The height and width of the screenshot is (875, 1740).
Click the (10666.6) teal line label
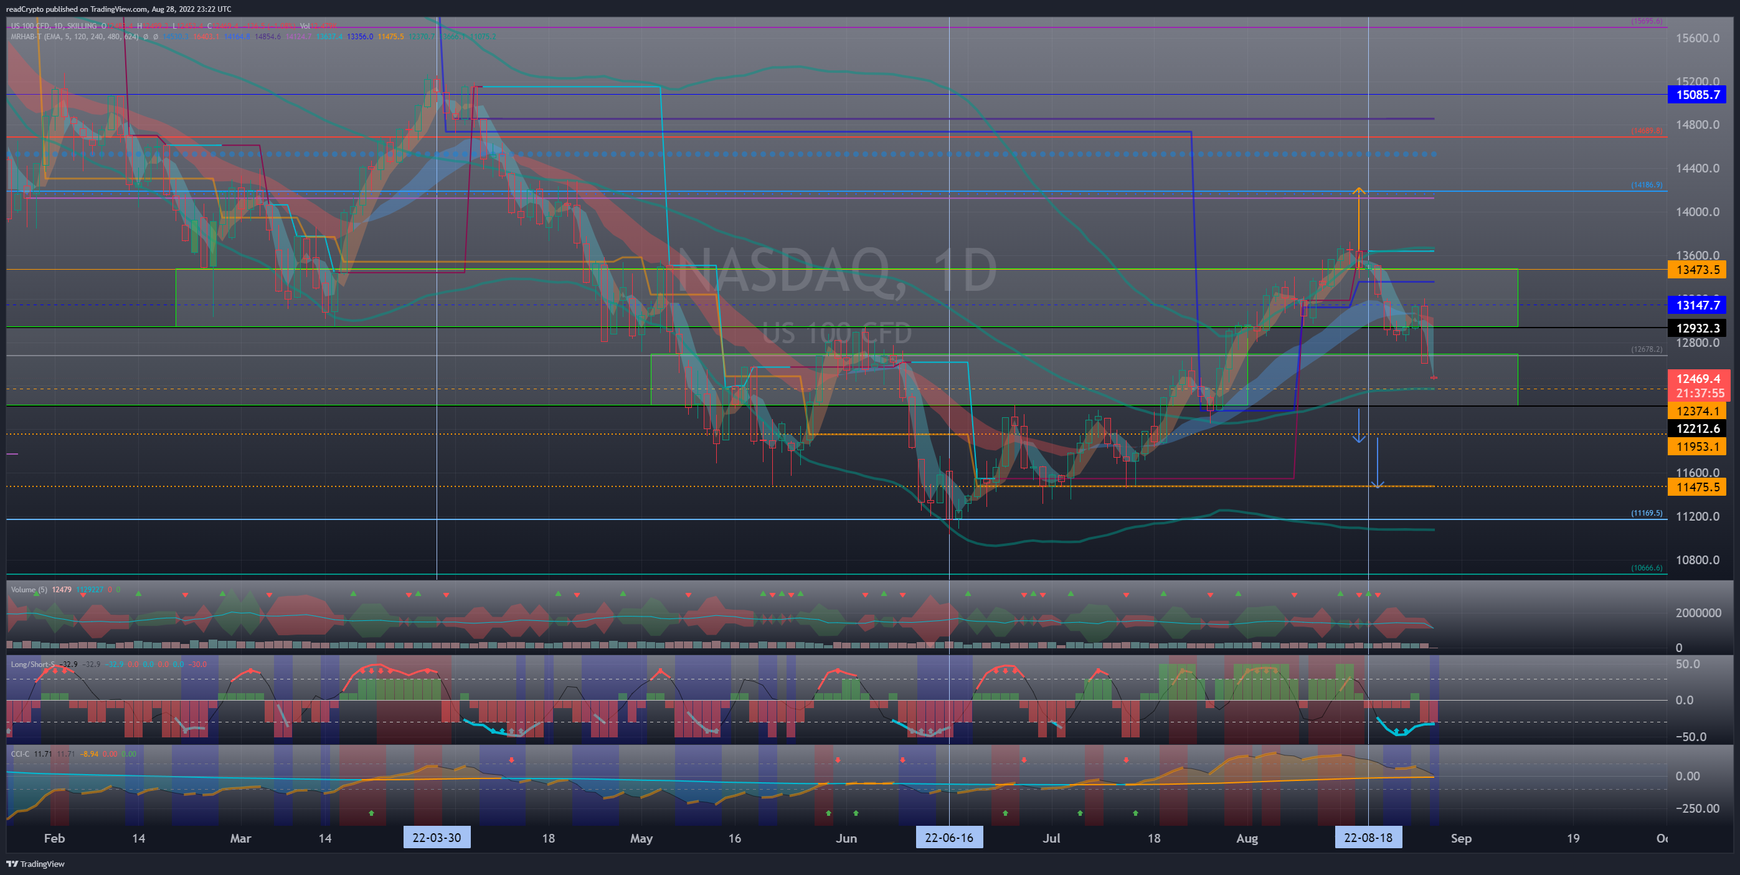1647,567
